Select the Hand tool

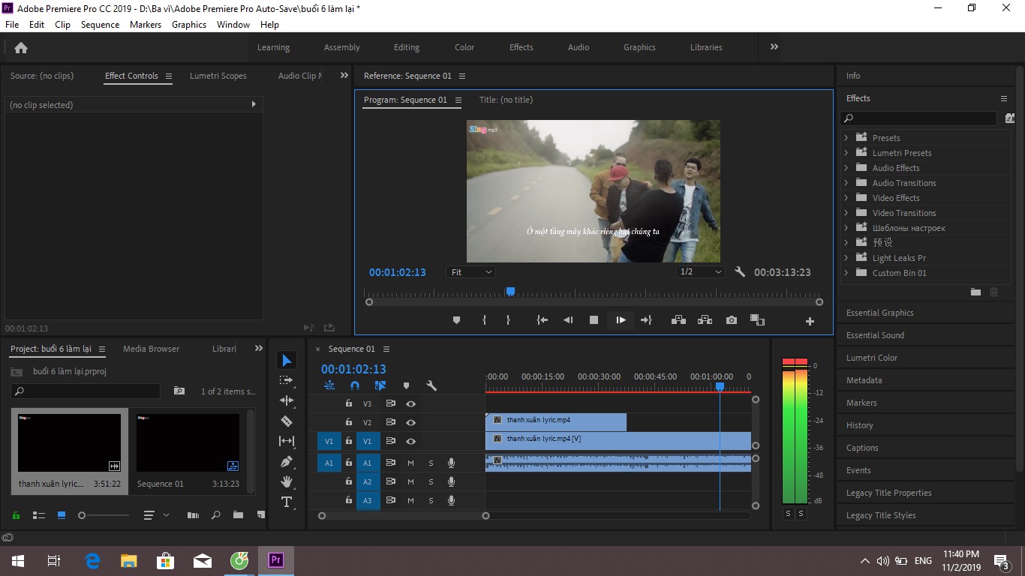[287, 481]
